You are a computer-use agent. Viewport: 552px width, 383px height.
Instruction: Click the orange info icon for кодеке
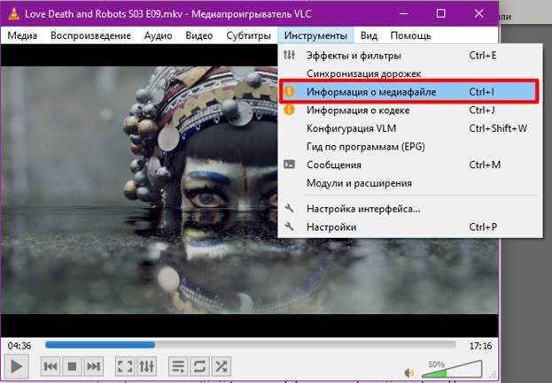[289, 110]
